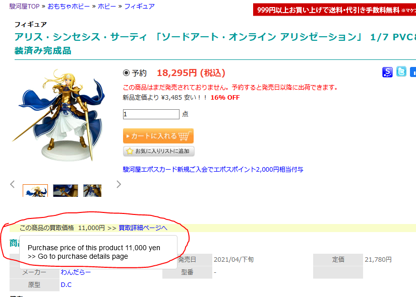
Task: Click the red free shipping banner
Action: point(334,10)
